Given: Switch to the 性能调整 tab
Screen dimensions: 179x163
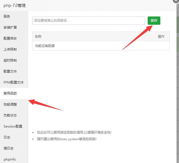Looking at the screenshot, I should coord(10,104).
